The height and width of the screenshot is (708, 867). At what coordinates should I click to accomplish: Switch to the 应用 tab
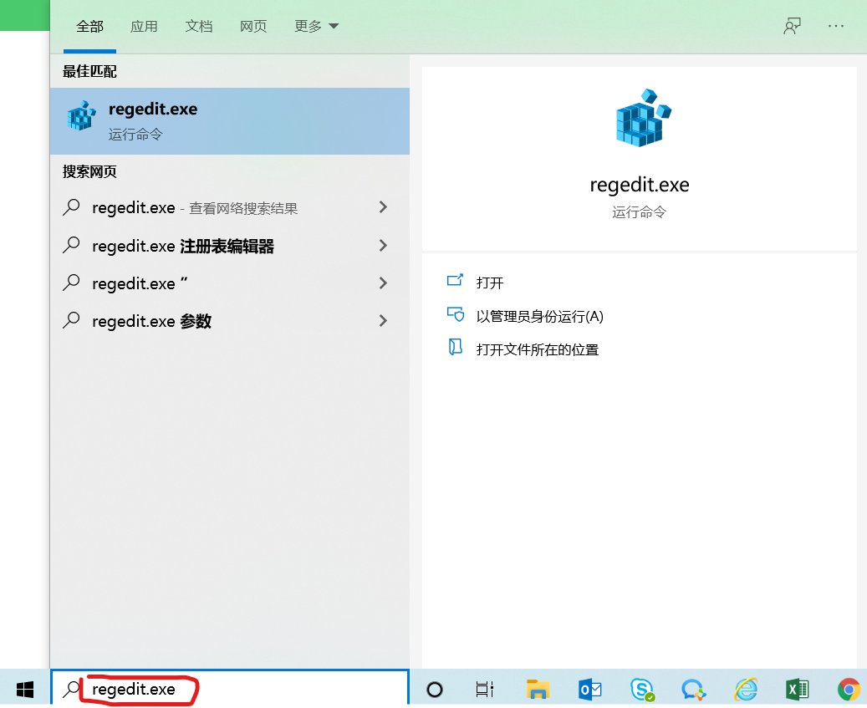(x=144, y=26)
